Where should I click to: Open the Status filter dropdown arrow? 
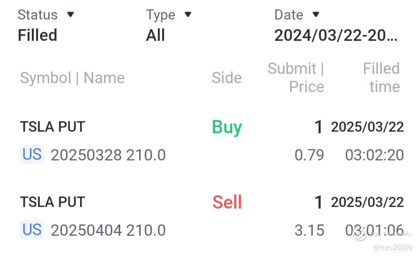point(70,15)
